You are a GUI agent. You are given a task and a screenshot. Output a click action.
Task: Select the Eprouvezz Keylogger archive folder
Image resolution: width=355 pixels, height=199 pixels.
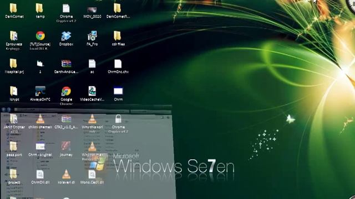click(13, 36)
